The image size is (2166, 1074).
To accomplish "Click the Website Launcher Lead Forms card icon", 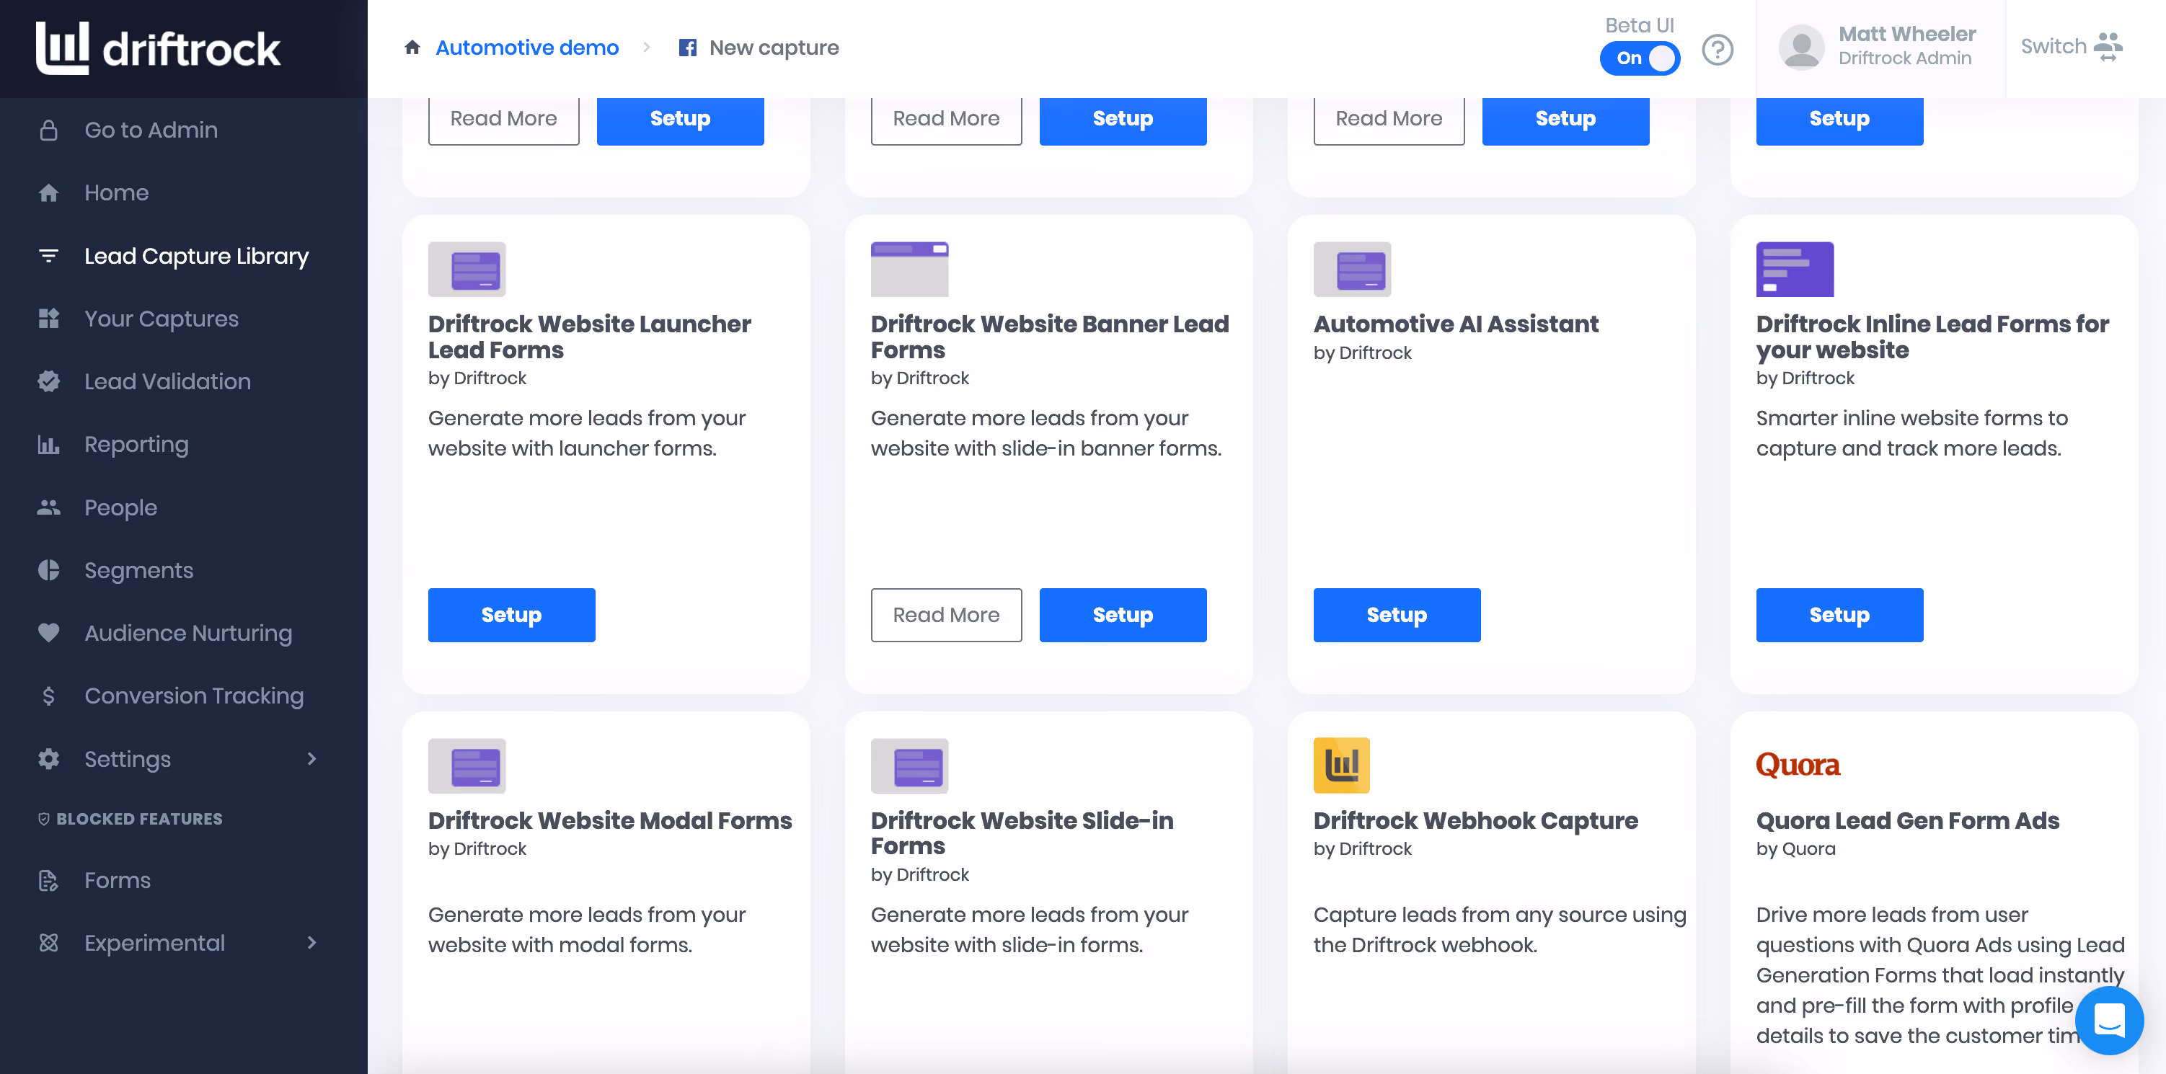I will tap(467, 270).
